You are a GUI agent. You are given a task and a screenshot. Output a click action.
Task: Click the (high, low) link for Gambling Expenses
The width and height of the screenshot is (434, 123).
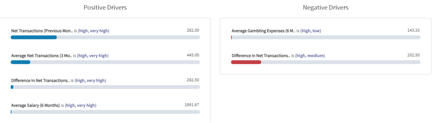coord(311,31)
